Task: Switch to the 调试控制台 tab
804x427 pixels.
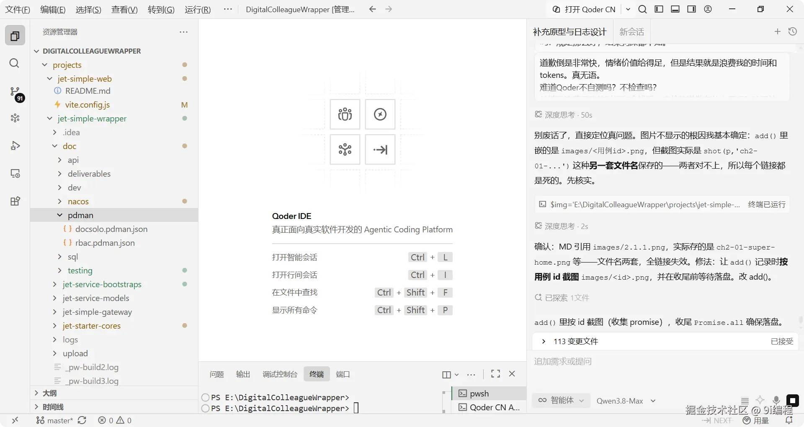Action: (280, 374)
